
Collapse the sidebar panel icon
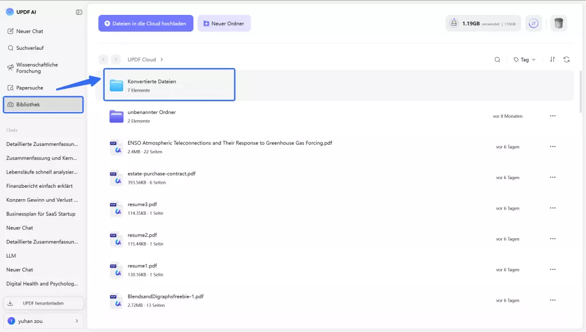[x=79, y=12]
